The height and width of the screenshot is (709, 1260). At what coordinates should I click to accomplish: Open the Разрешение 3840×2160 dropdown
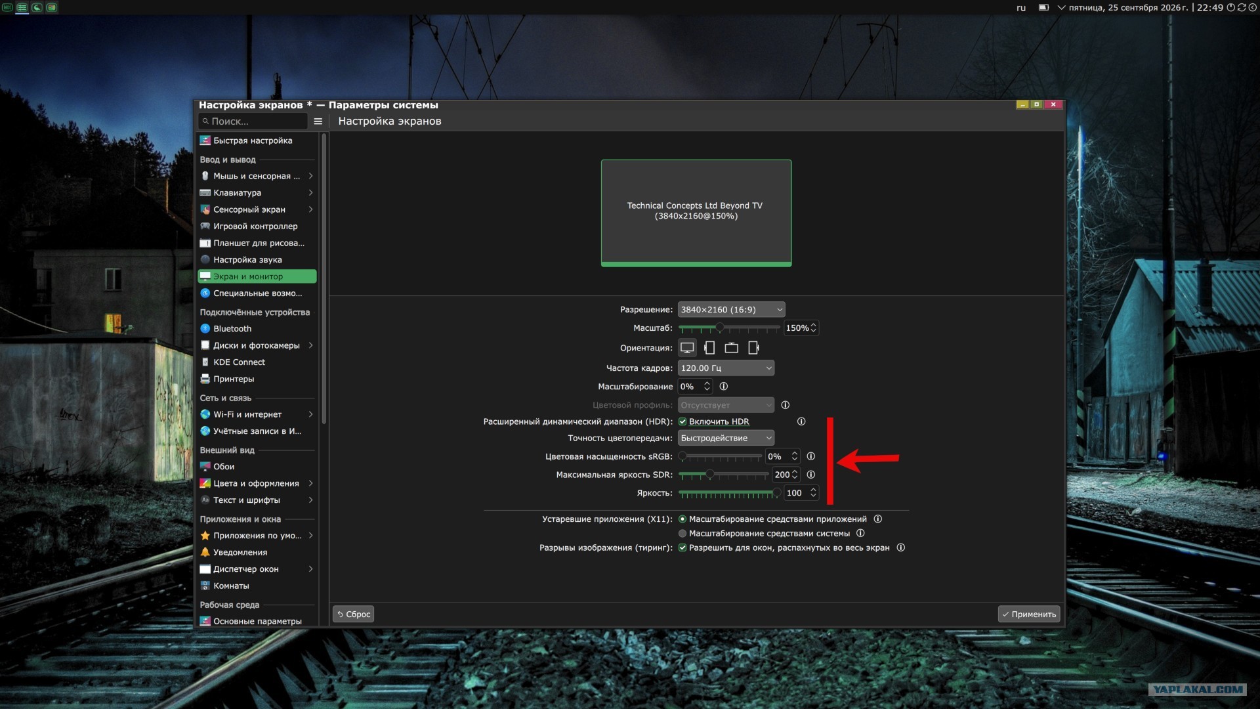click(731, 310)
